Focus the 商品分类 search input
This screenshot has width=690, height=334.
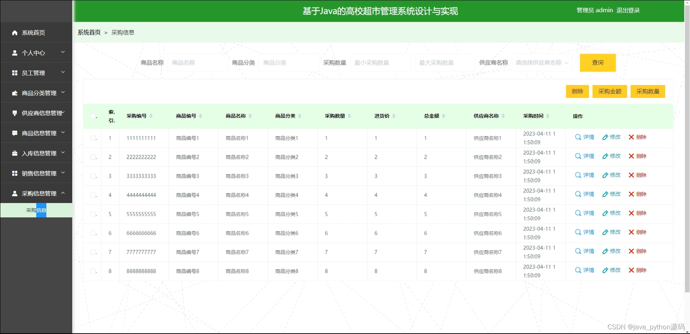pyautogui.click(x=289, y=63)
